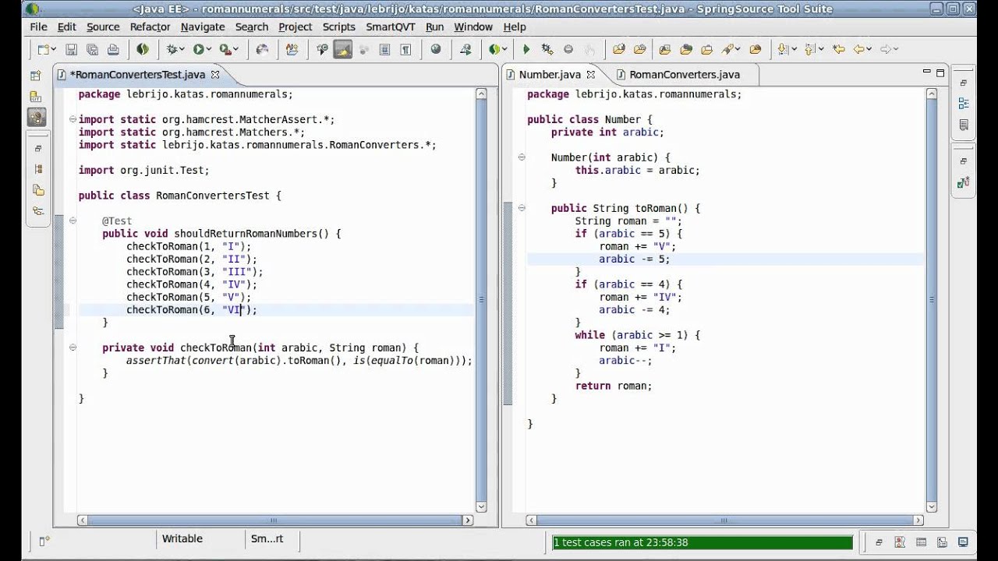
Task: Click the green Run button icon
Action: click(199, 49)
